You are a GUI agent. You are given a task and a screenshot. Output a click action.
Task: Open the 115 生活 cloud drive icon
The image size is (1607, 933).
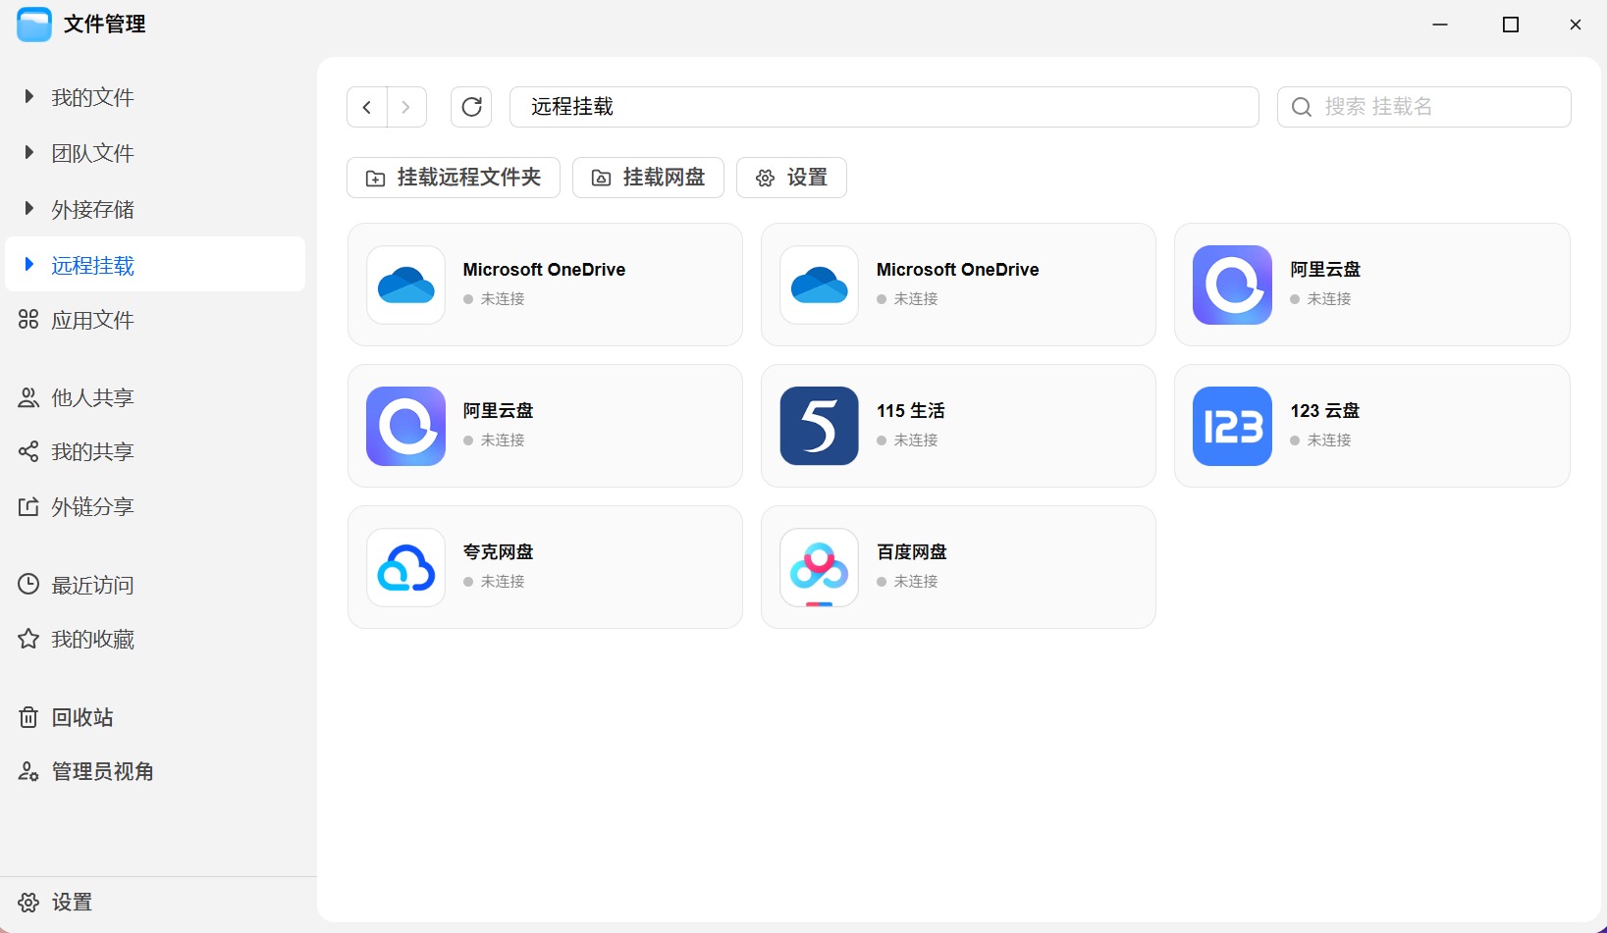pyautogui.click(x=819, y=426)
